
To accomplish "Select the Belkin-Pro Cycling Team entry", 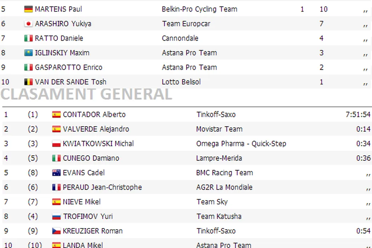I will tap(199, 9).
